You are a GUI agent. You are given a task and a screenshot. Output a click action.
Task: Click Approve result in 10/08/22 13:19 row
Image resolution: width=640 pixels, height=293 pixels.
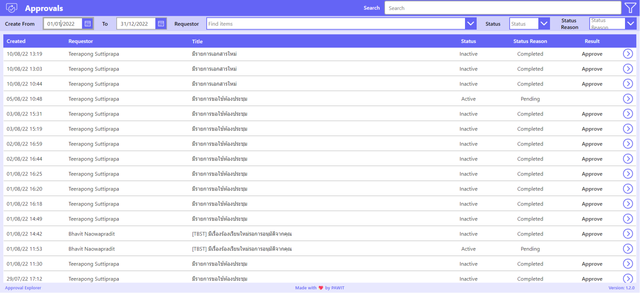[x=592, y=54]
